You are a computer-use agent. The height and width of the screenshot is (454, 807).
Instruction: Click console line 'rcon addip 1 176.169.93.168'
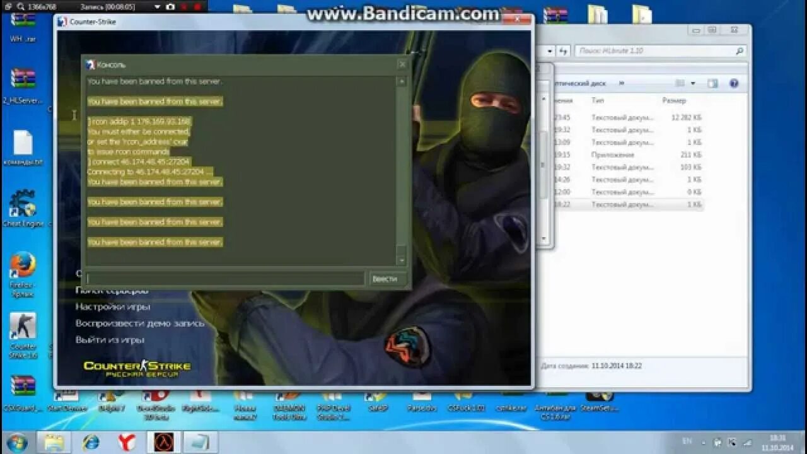tap(139, 121)
